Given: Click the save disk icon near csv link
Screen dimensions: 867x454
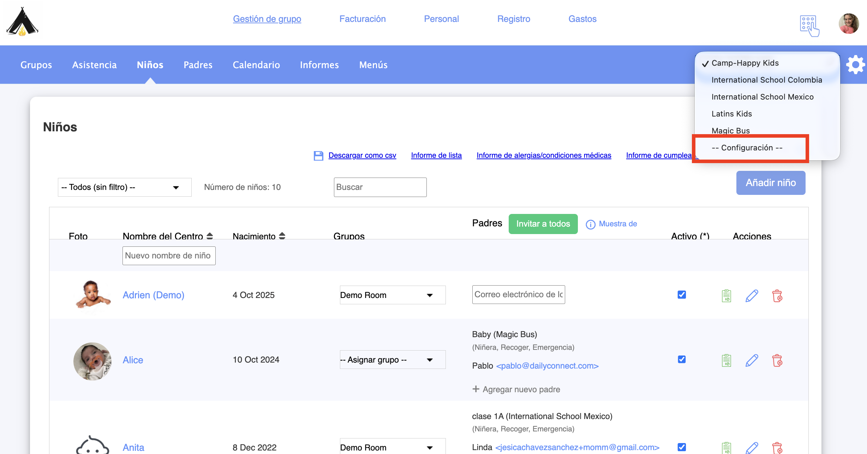Looking at the screenshot, I should point(318,156).
